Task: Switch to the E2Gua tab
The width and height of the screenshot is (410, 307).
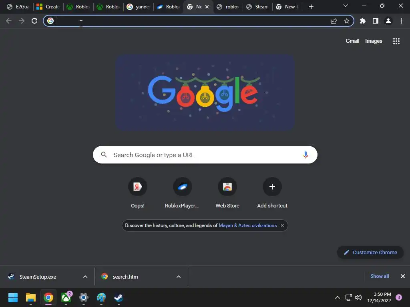Action: pyautogui.click(x=18, y=7)
